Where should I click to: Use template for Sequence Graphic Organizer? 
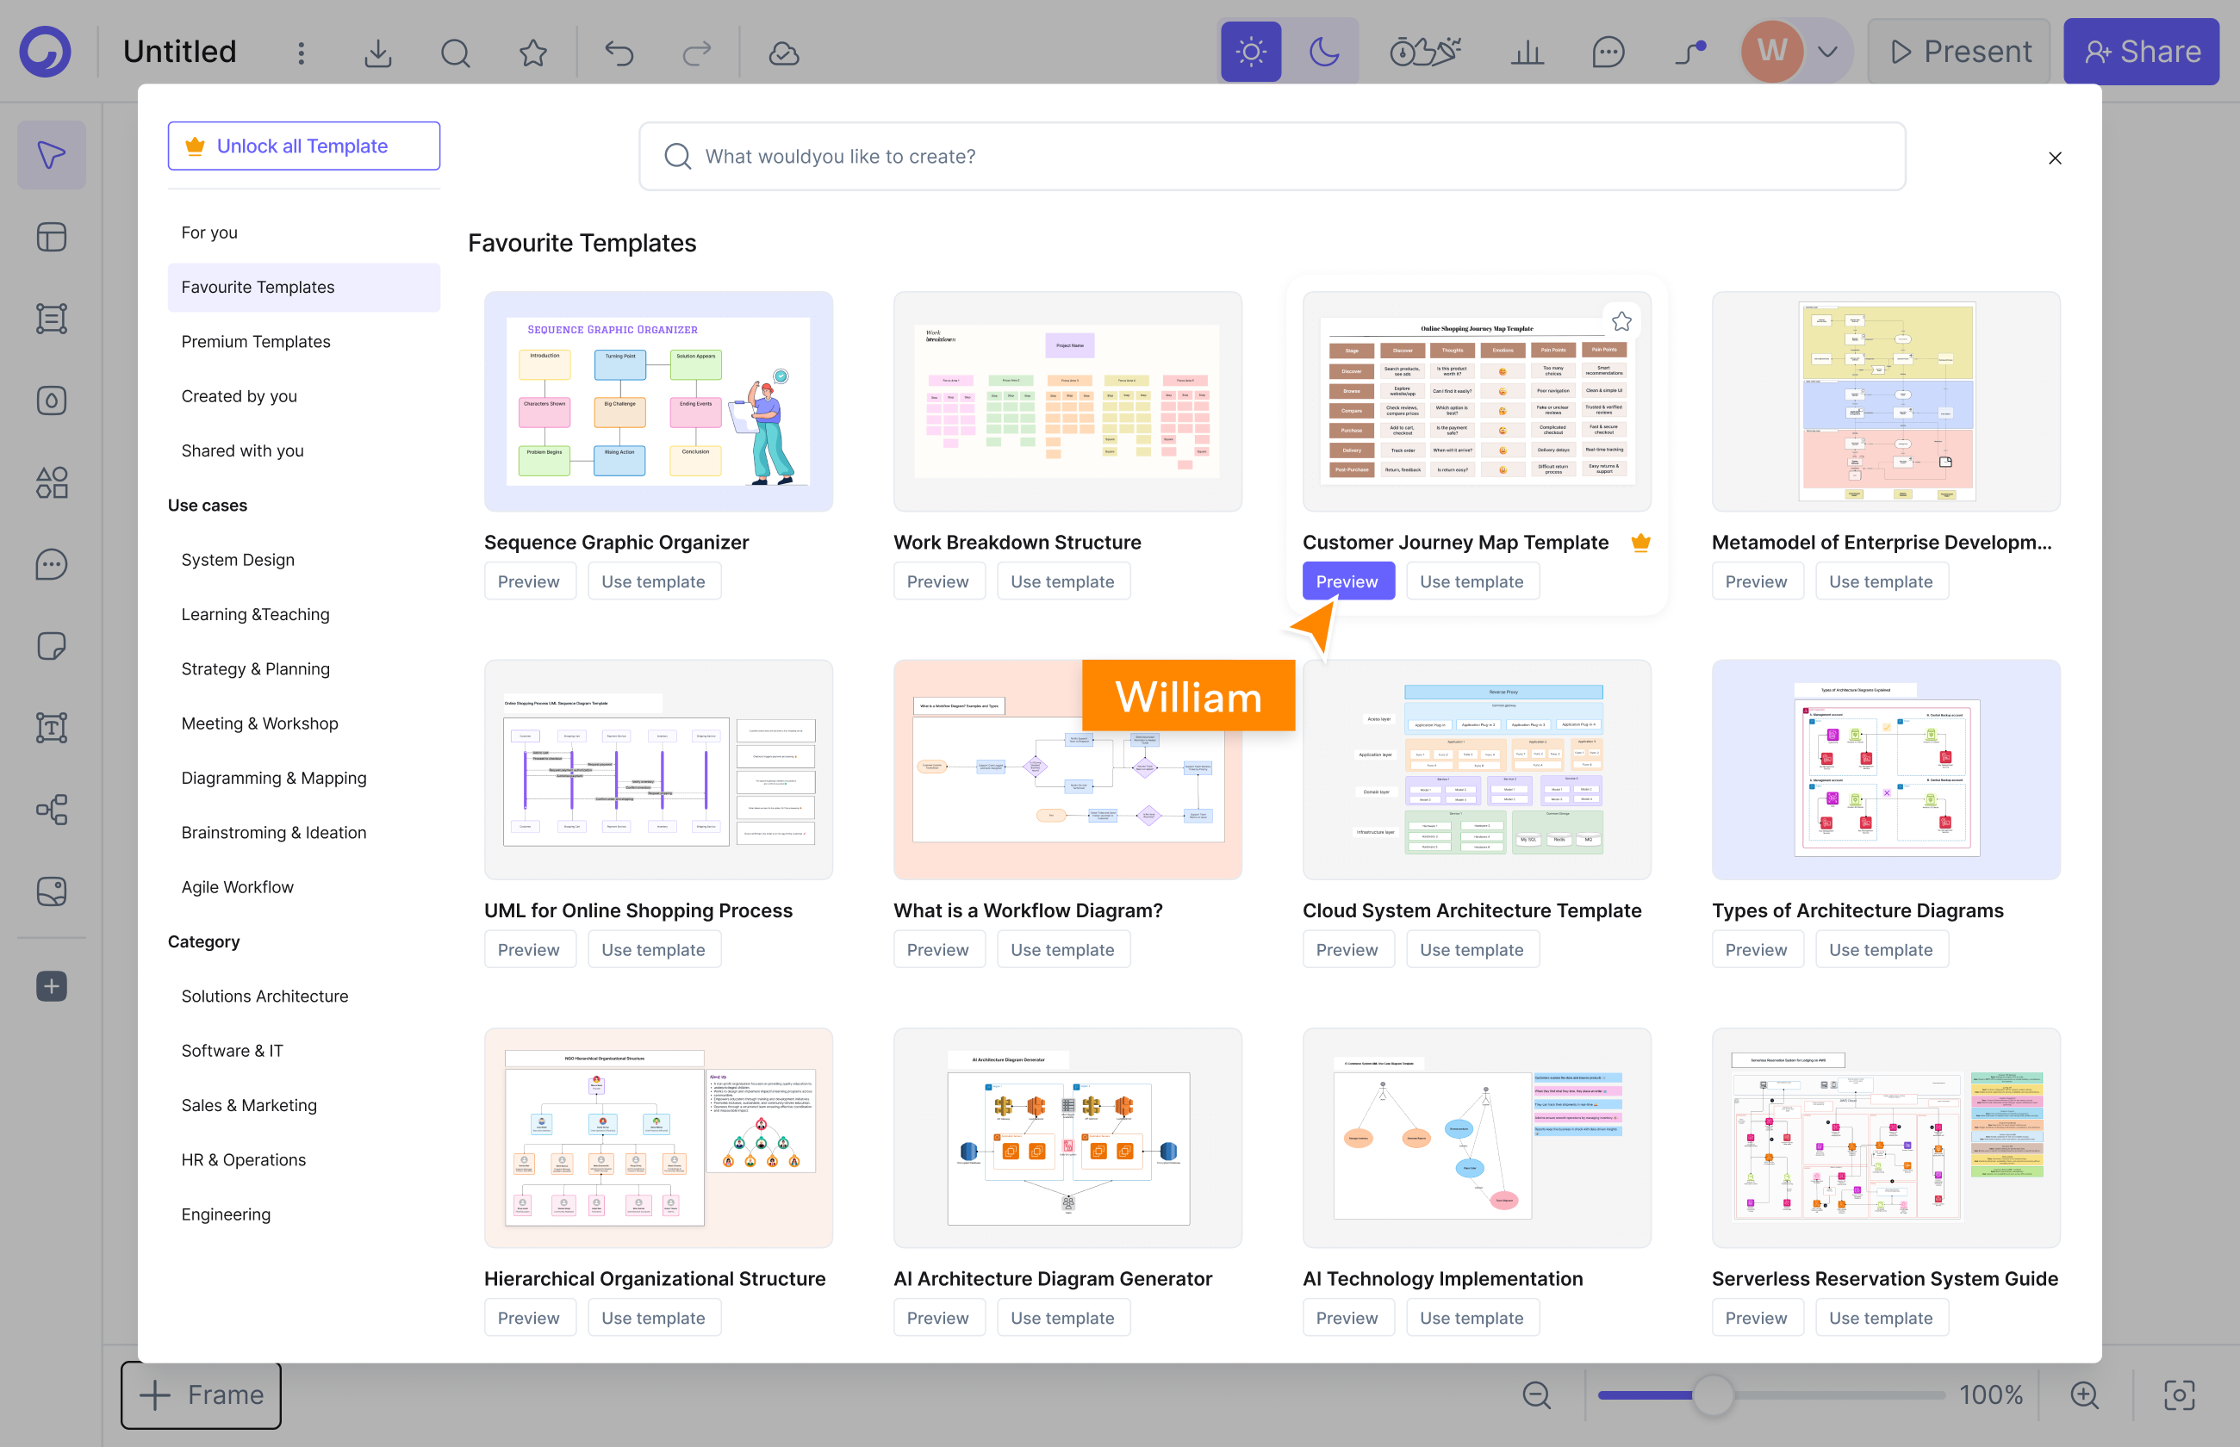coord(654,581)
